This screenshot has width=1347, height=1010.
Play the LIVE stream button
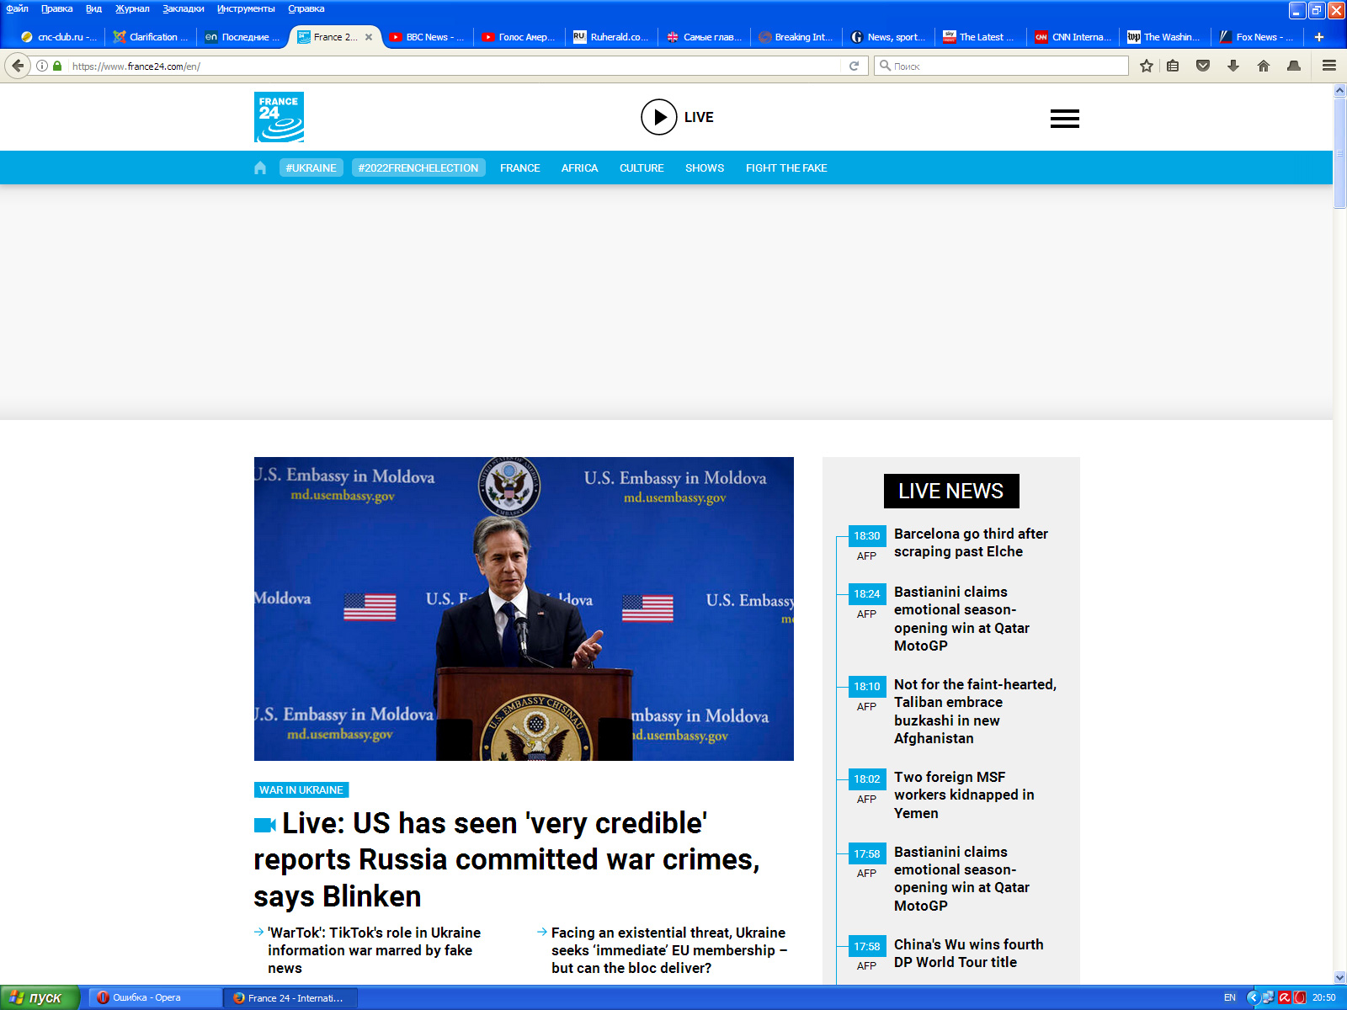tap(659, 117)
